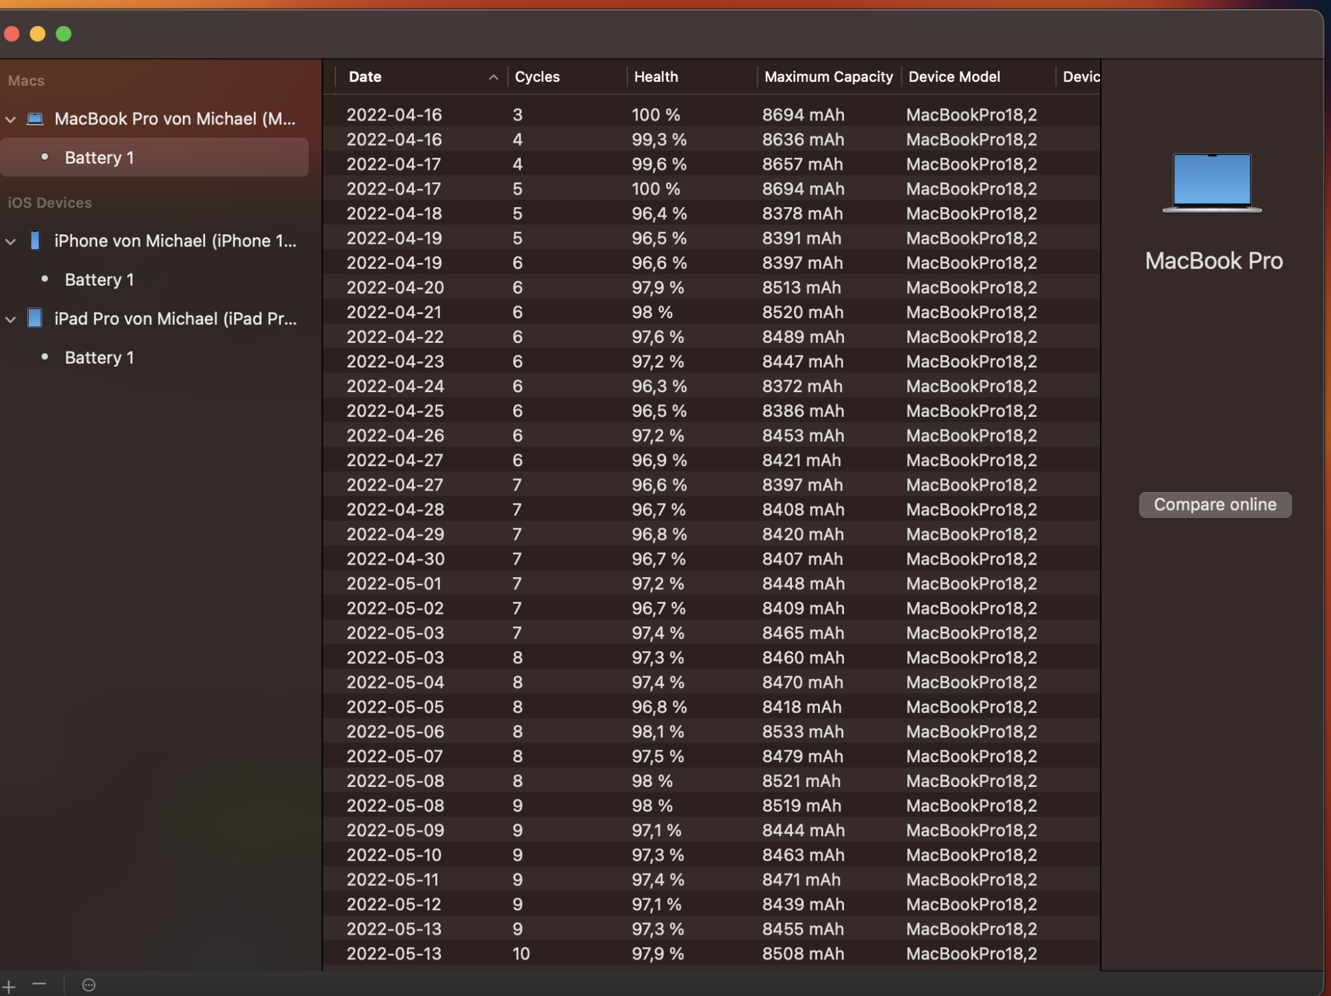Click the iPhone device icon in sidebar
Image resolution: width=1331 pixels, height=996 pixels.
[35, 240]
